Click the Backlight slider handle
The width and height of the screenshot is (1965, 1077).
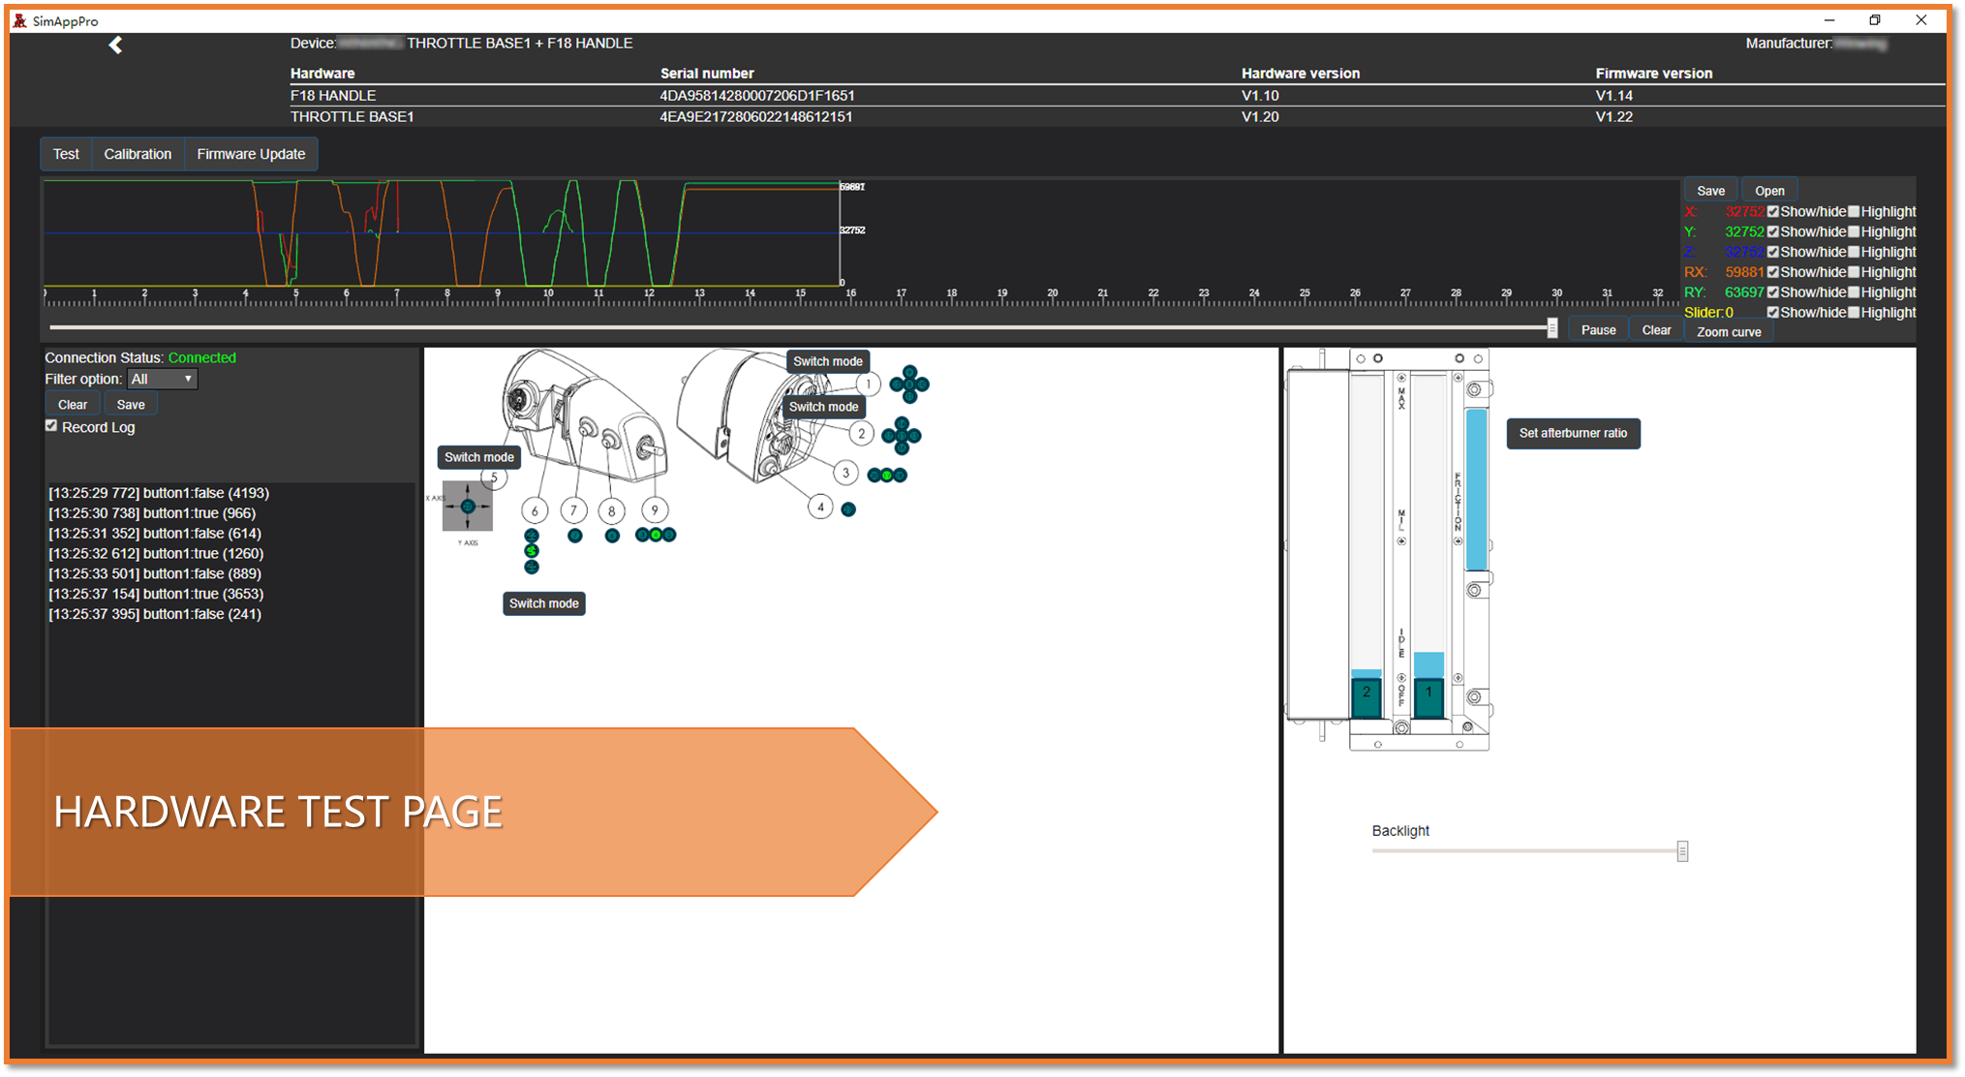(x=1682, y=850)
